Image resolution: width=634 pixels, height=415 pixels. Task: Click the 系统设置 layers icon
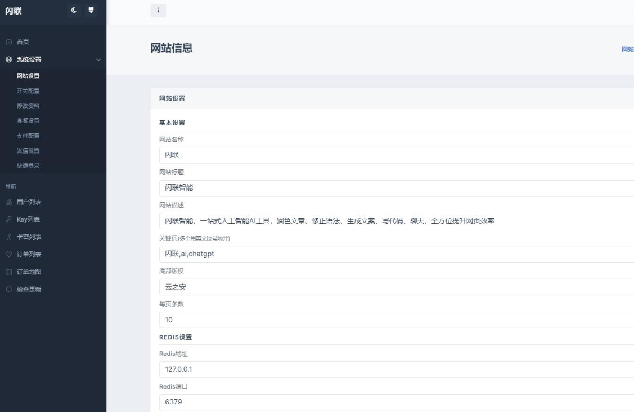(x=8, y=60)
